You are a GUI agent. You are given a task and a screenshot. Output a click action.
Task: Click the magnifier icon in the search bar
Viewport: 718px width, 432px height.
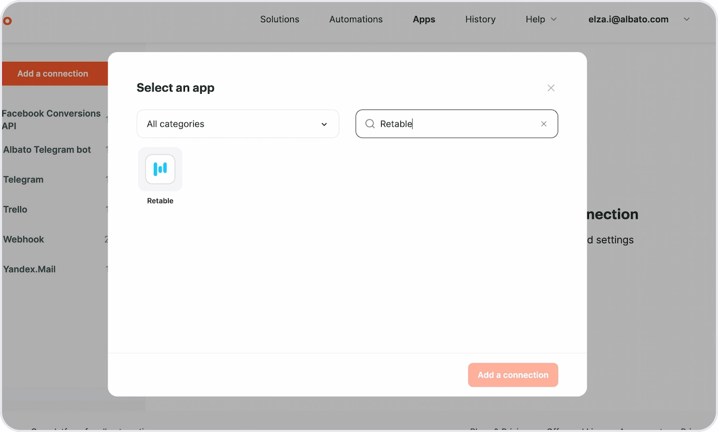pyautogui.click(x=370, y=124)
